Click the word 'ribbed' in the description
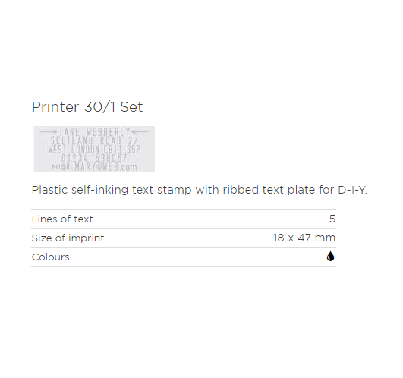Viewport: 403px width, 378px height. (241, 190)
